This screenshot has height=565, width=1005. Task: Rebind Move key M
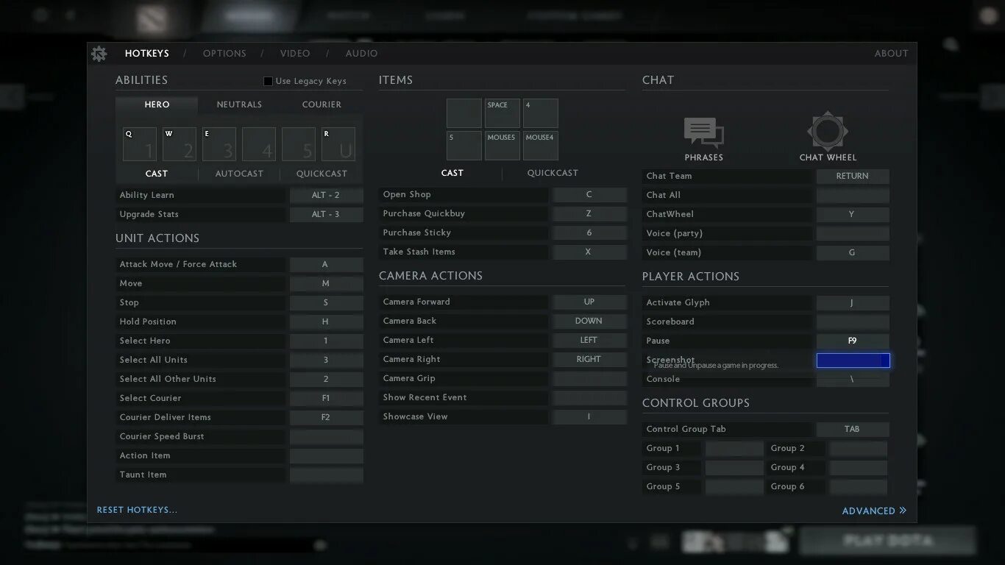click(x=326, y=283)
